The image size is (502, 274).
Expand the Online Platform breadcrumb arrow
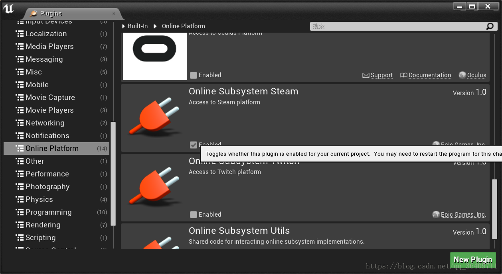155,26
